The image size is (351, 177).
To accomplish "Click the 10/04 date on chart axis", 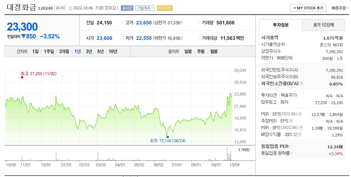I will [234, 165].
